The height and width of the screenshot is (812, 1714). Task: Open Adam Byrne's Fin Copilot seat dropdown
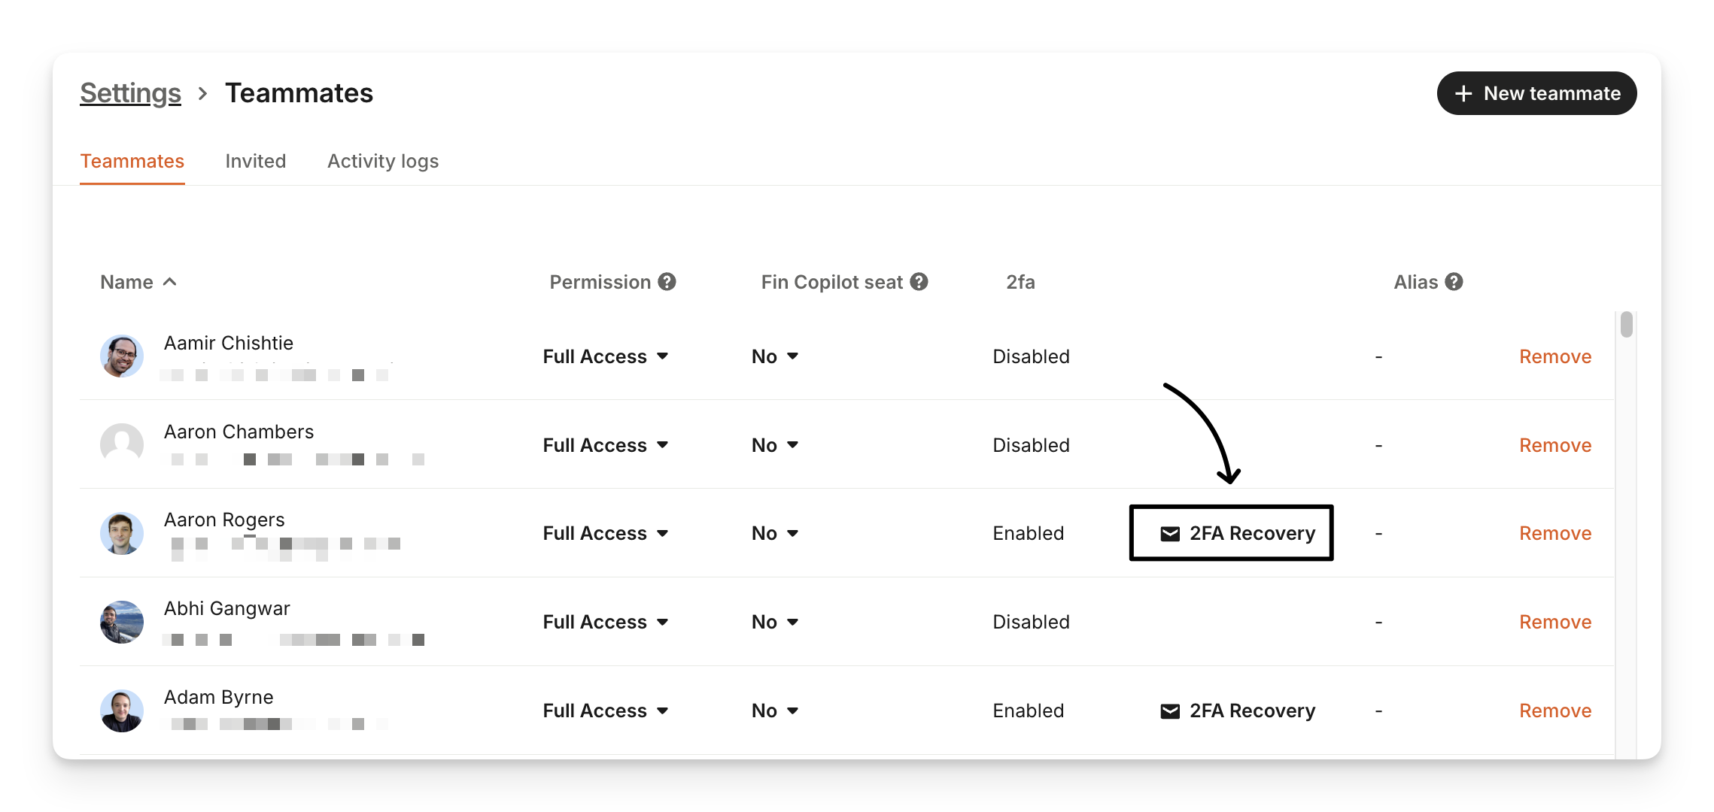tap(774, 710)
